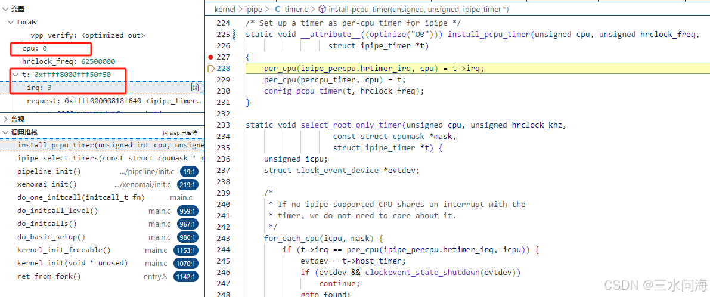Select kernel_init_freeable() stack frame
Viewport: 710px width, 297px height.
point(103,250)
